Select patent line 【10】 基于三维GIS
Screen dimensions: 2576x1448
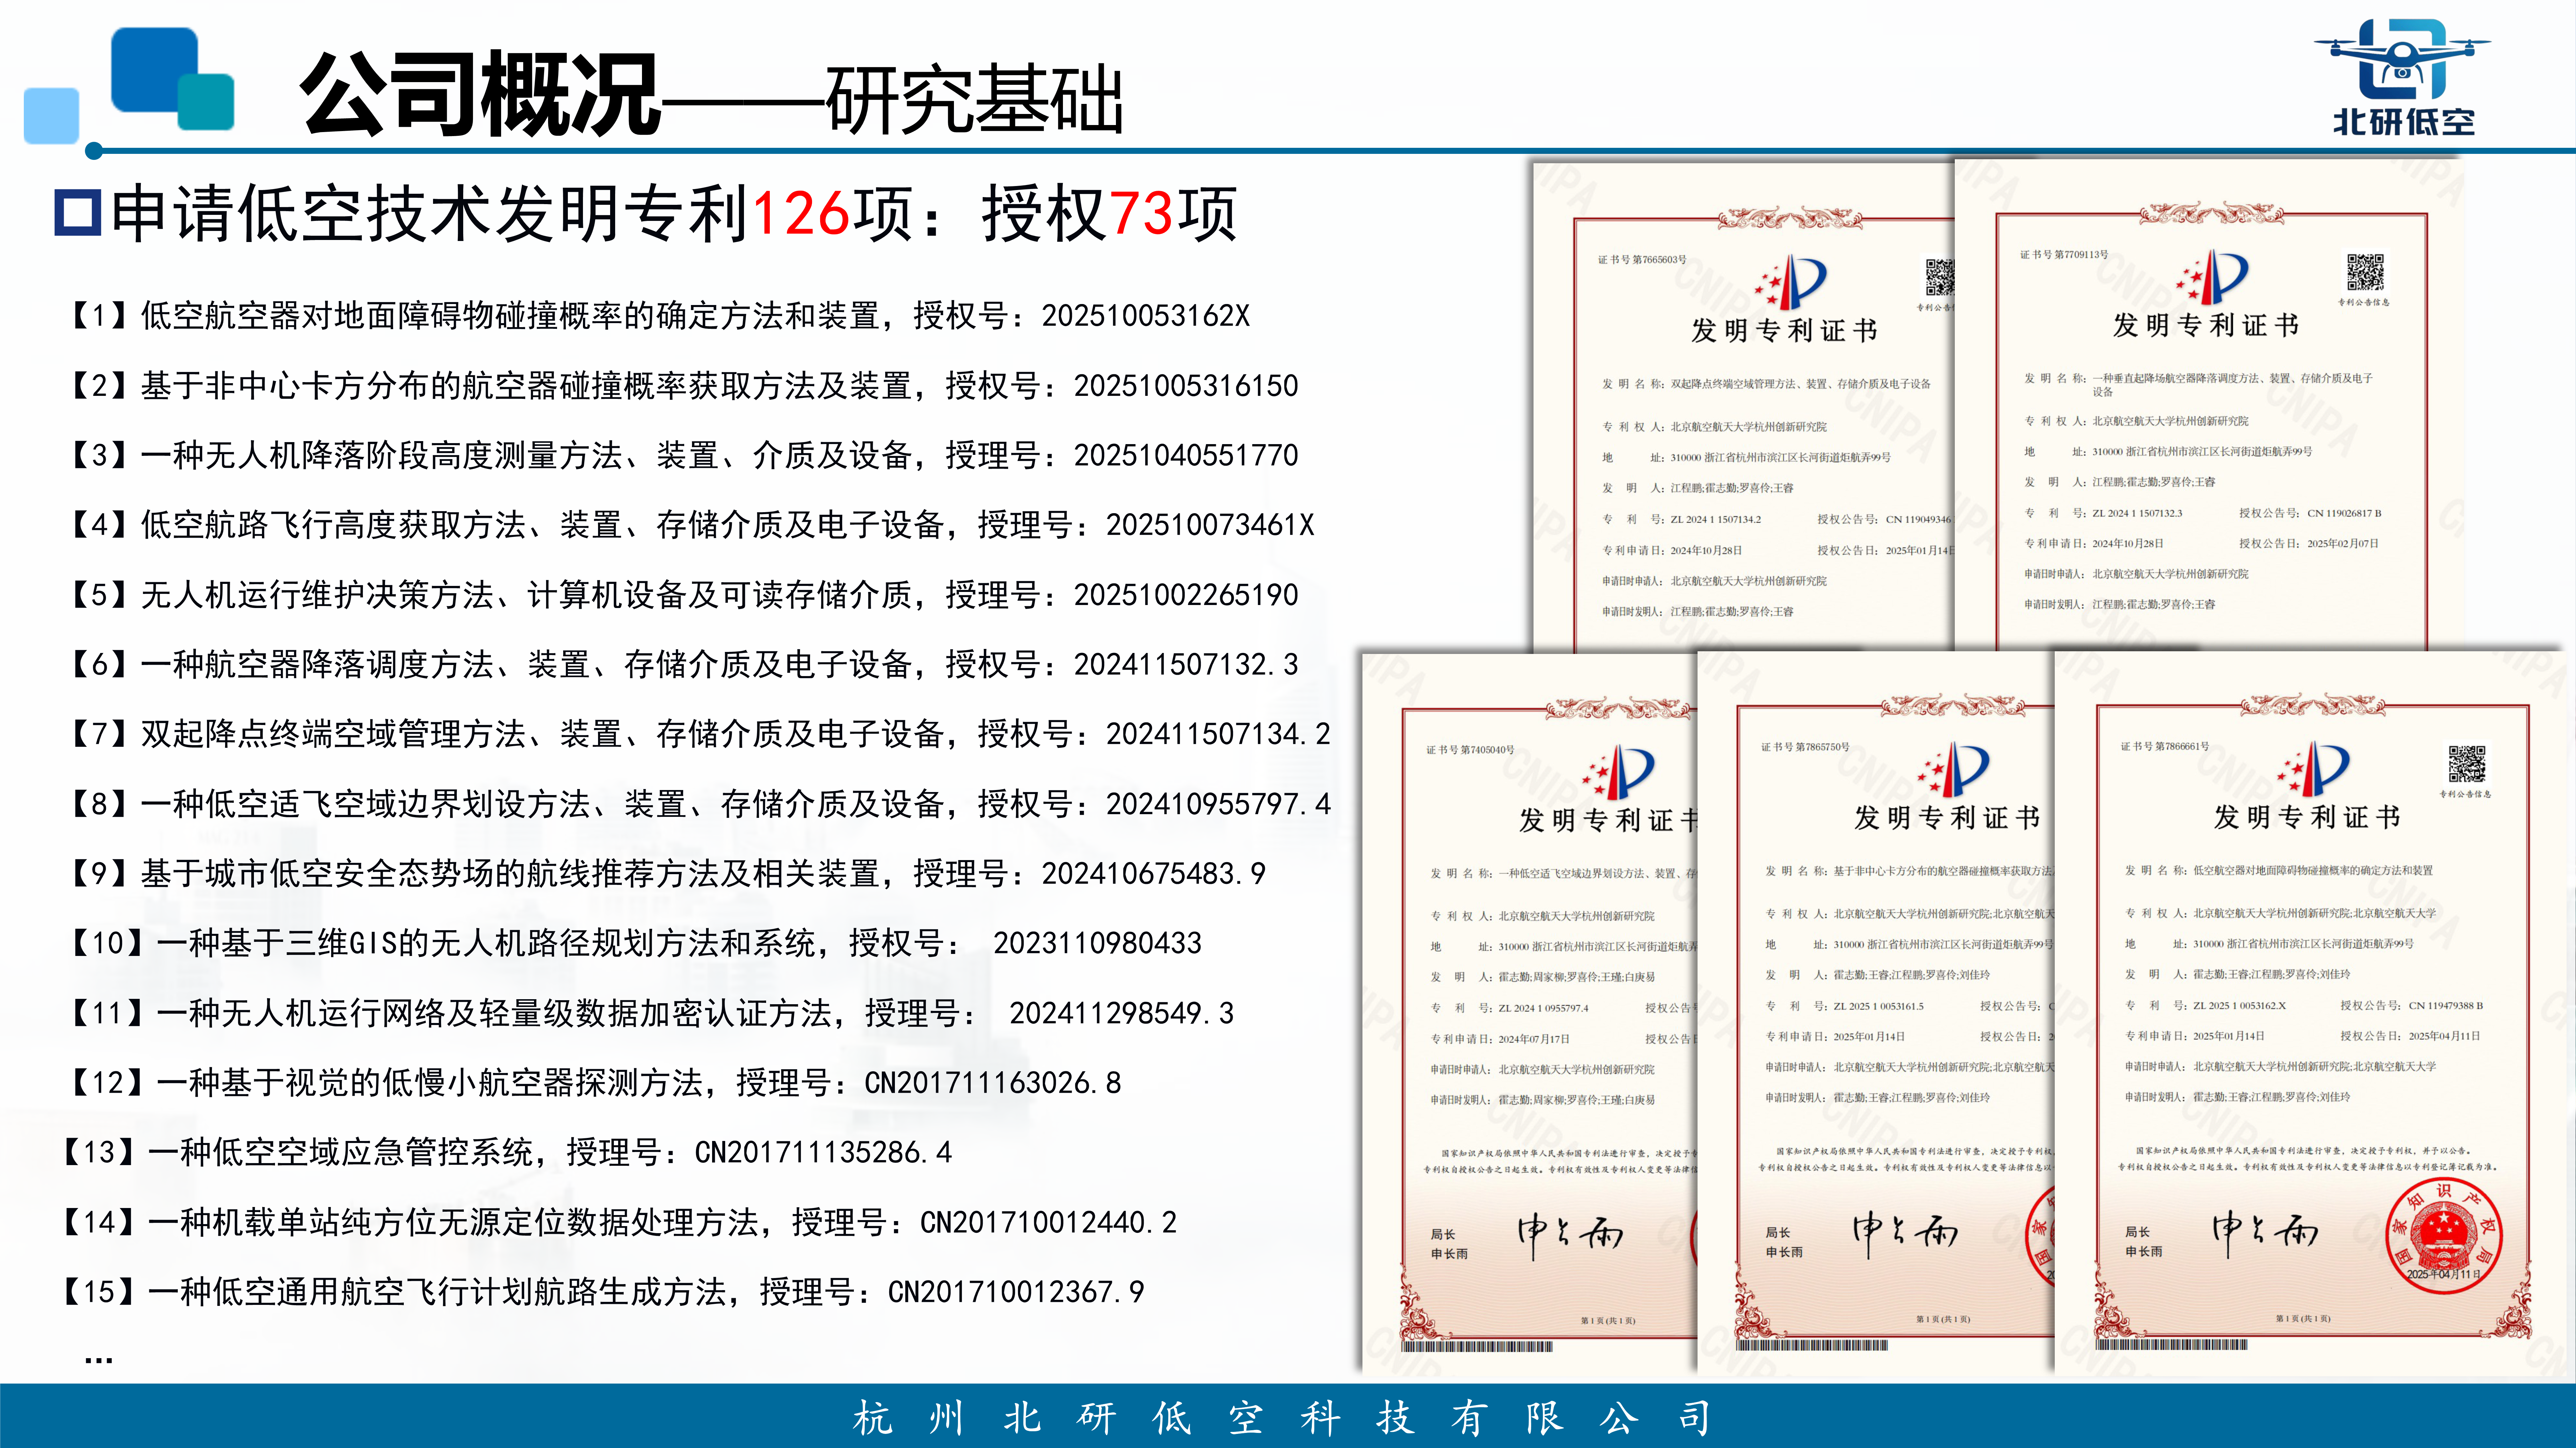(x=632, y=943)
